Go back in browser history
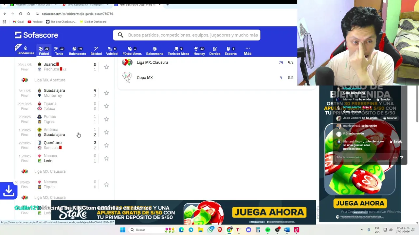 5,14
